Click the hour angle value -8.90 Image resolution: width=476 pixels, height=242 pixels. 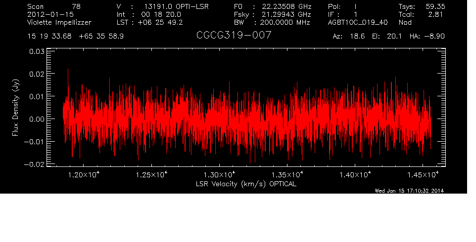tap(434, 37)
